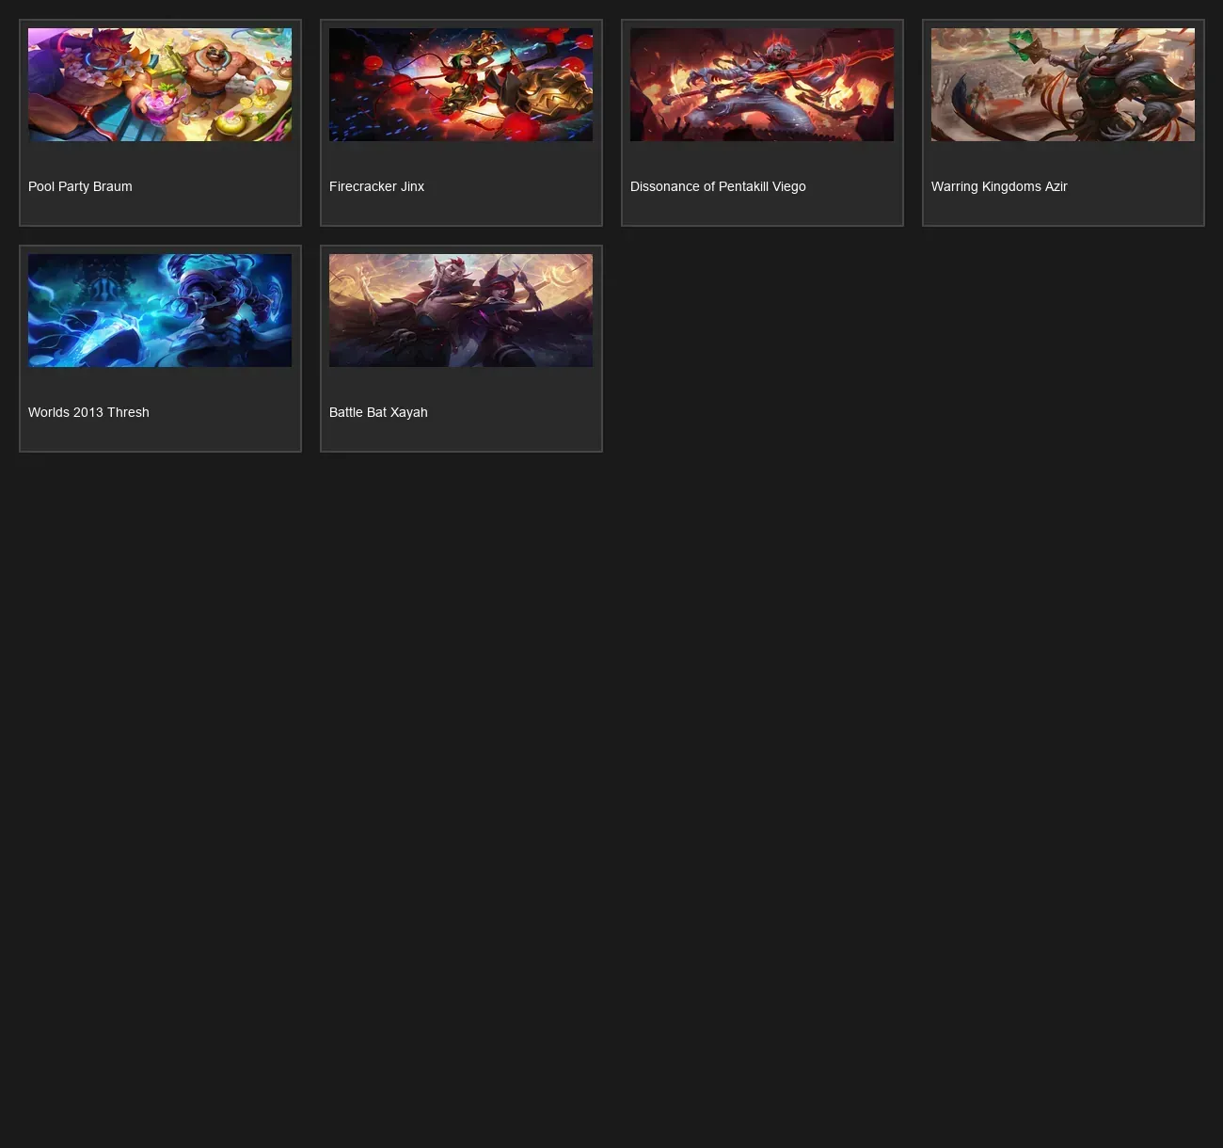Select the "Worlds 2013 Thresh" title text
Image resolution: width=1223 pixels, height=1148 pixels.
88,412
